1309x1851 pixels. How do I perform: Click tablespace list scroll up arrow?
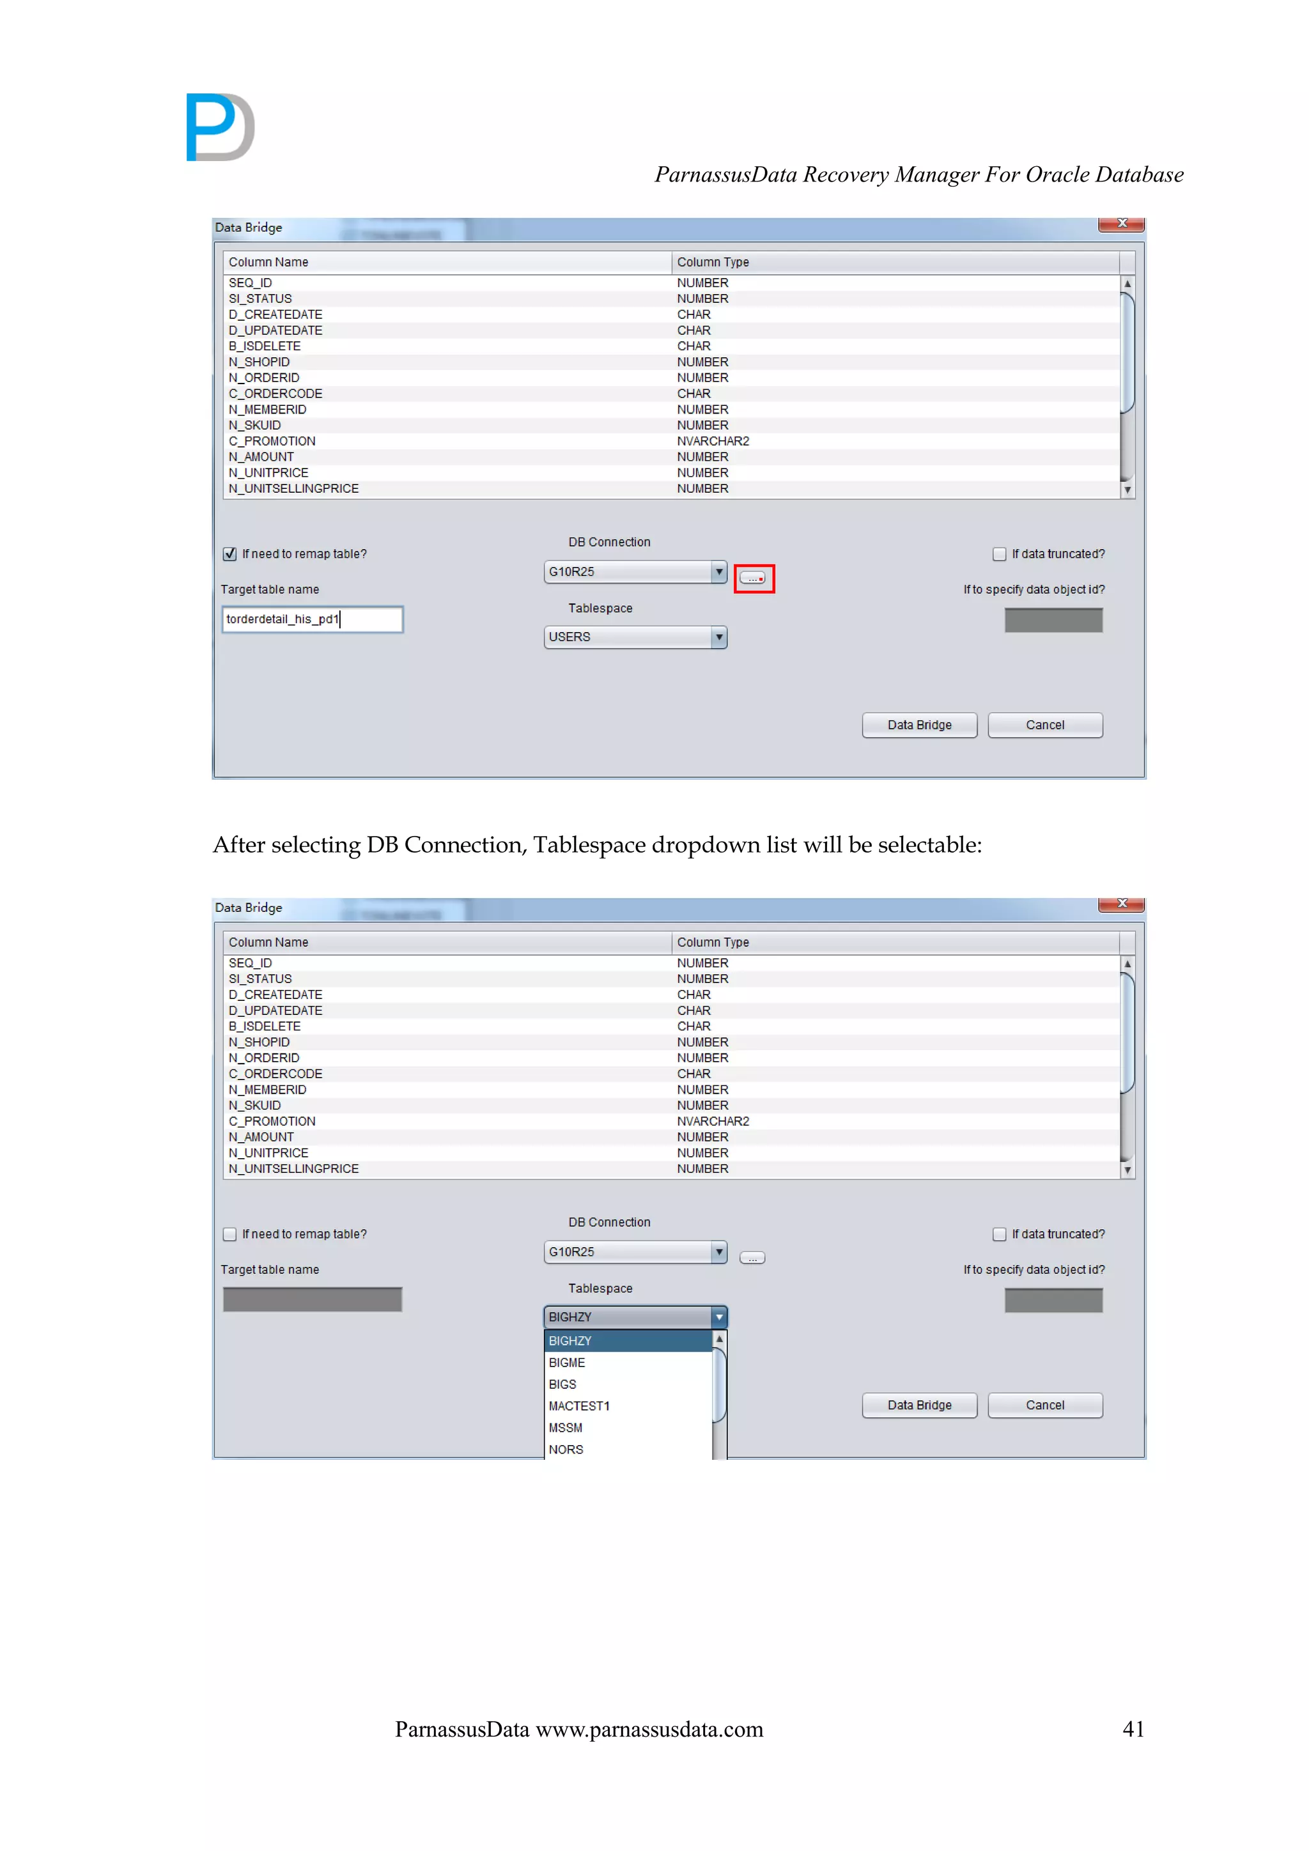(x=720, y=1339)
